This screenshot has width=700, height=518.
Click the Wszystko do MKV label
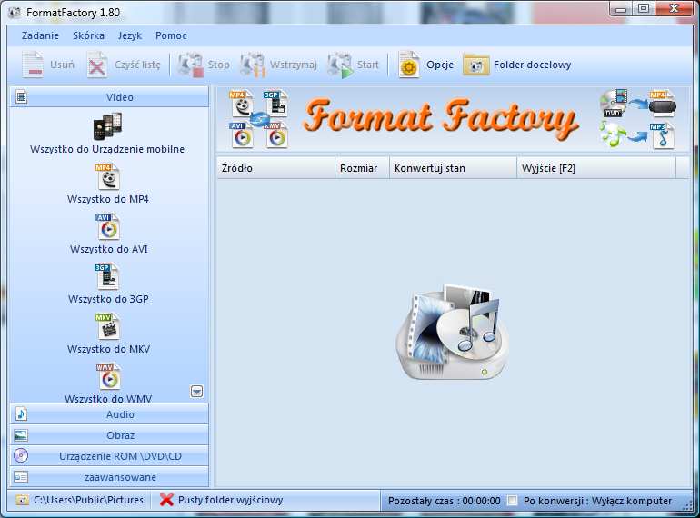coord(108,349)
